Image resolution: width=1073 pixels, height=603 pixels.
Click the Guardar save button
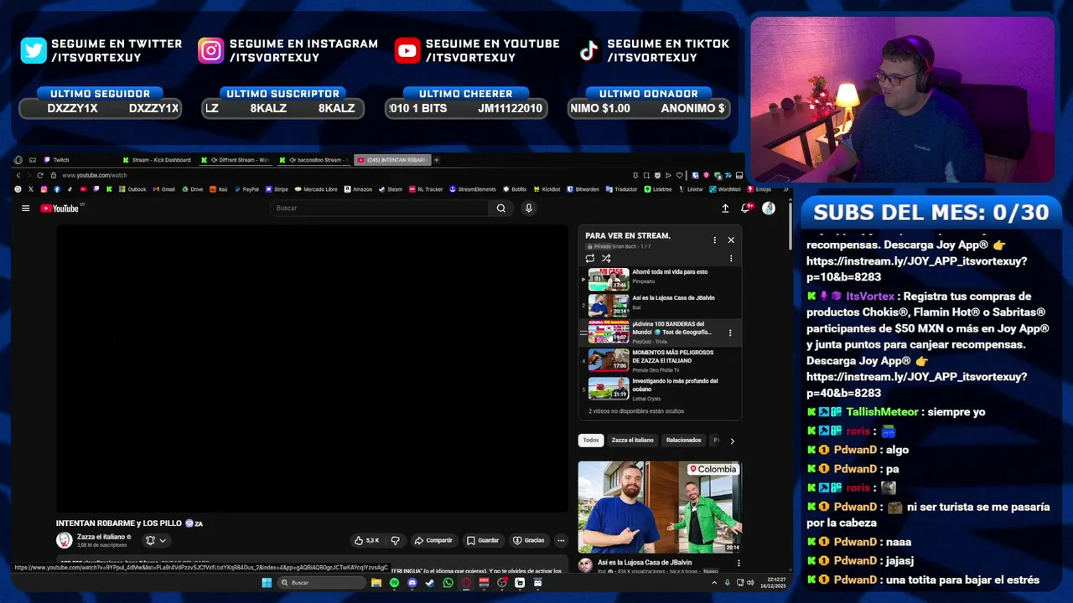coord(483,540)
